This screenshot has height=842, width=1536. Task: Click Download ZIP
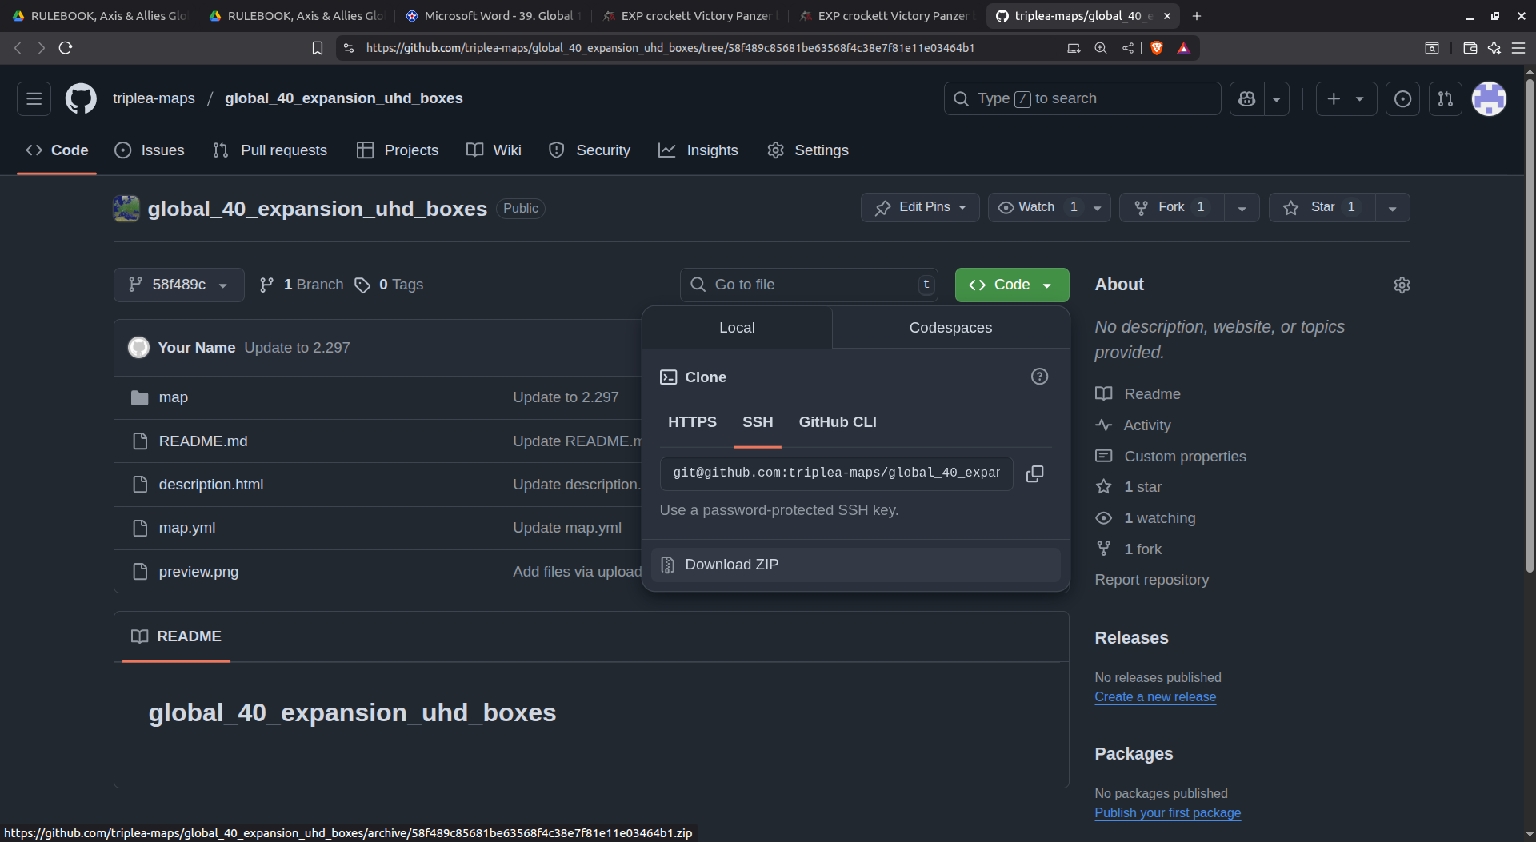855,565
